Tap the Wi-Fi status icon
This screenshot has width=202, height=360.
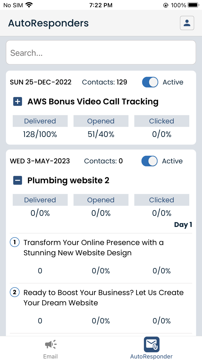[x=29, y=5]
